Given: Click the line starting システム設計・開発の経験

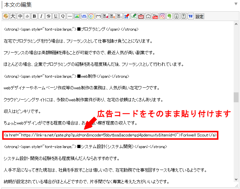Looking at the screenshot, I should point(61,158).
